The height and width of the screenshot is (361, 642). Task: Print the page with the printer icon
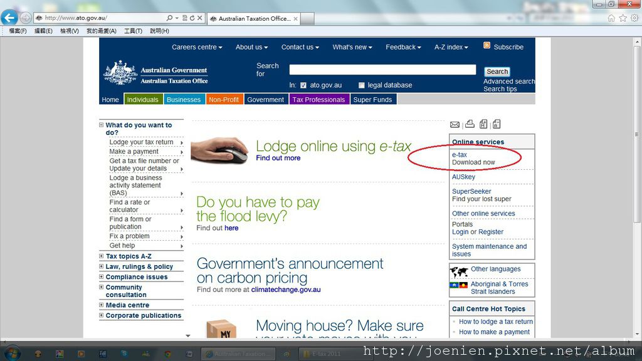coord(470,123)
